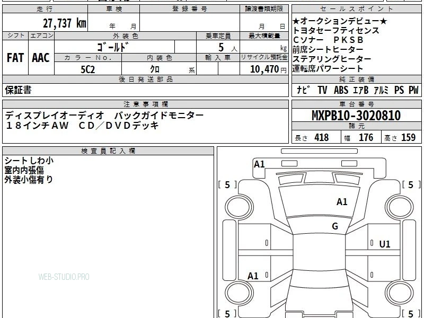The height and width of the screenshot is (318, 424).
Task: Click ★オークションデビュー★ line
Action: coord(340,21)
